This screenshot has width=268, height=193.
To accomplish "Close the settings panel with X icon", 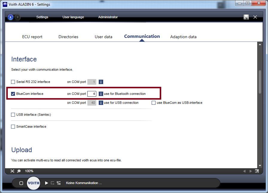I will [x=255, y=17].
